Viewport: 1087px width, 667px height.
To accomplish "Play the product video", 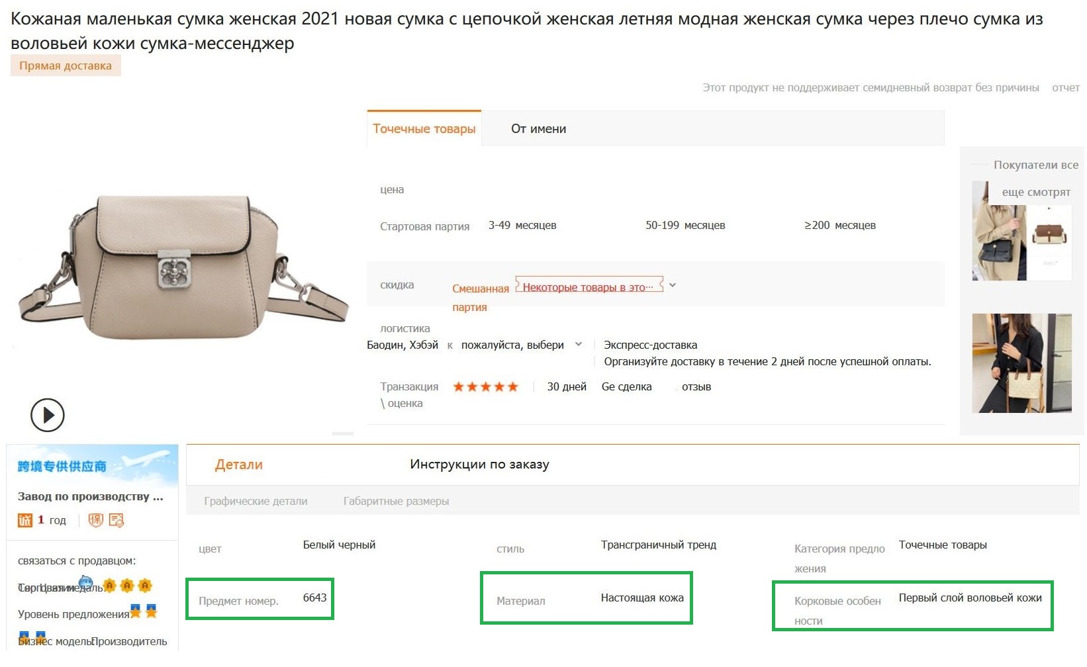I will tap(48, 415).
